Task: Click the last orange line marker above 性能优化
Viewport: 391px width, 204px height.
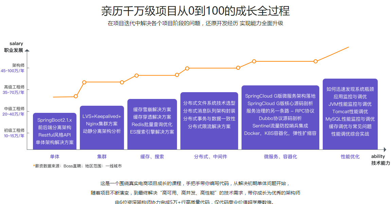Action: [316, 61]
